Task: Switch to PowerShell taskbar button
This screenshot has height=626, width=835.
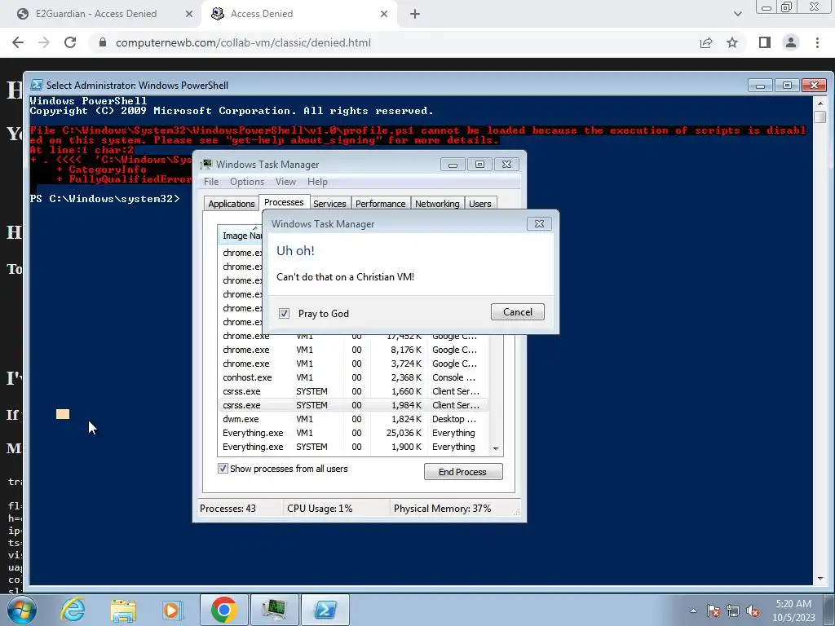Action: point(325,610)
